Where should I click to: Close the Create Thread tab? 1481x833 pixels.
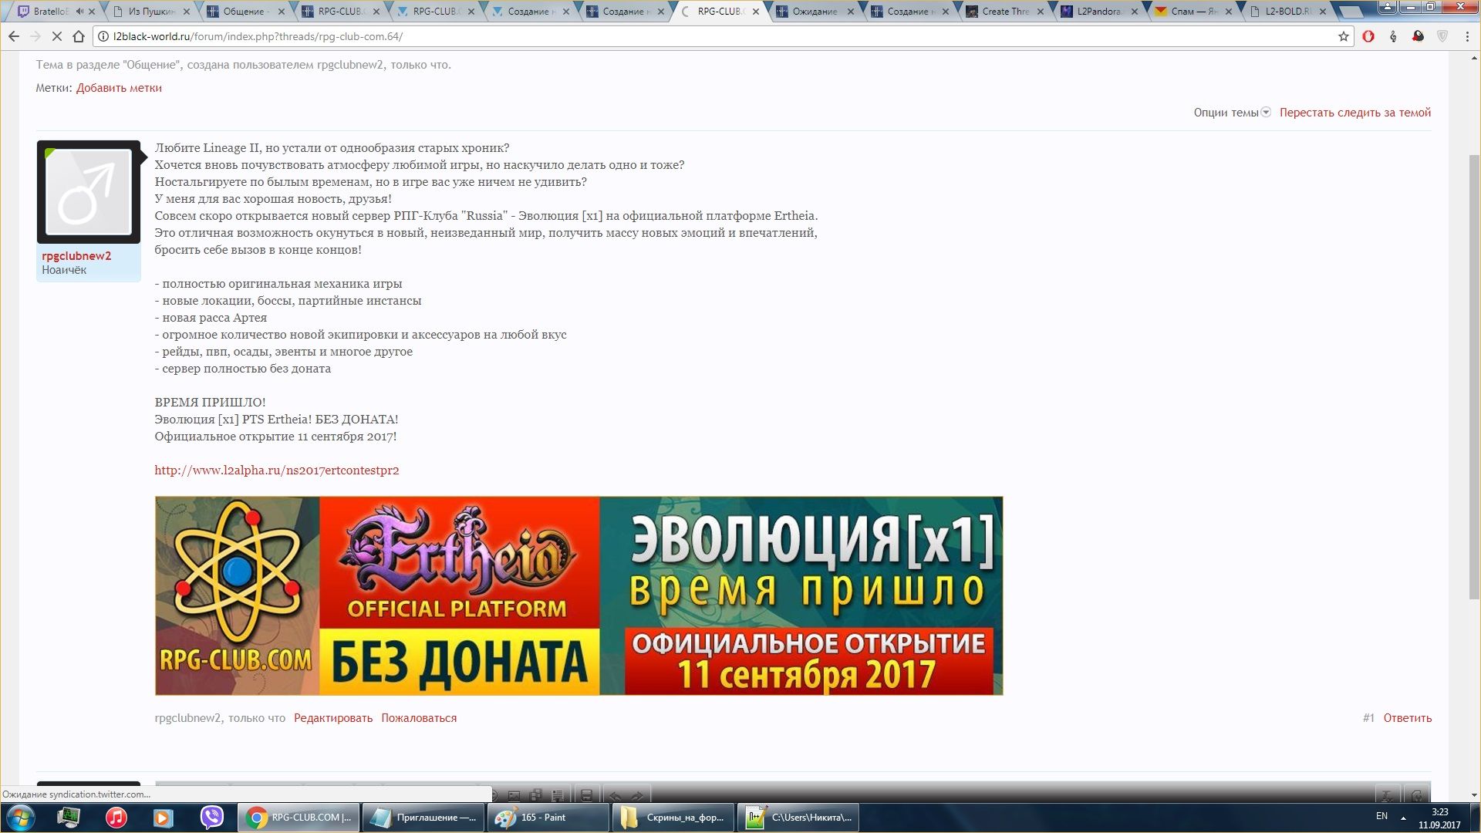point(1040,12)
